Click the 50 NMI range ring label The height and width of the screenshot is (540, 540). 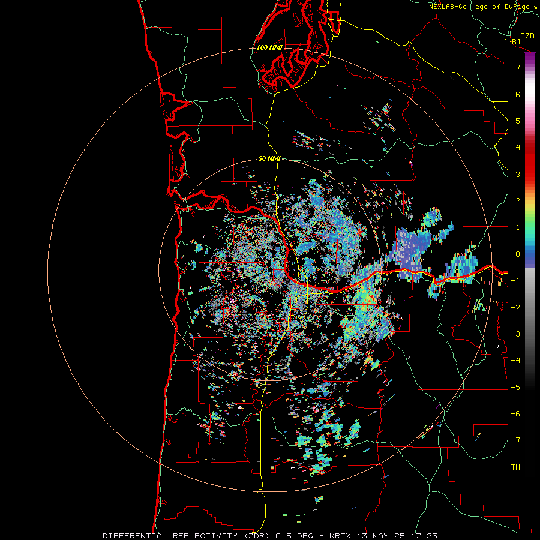(269, 158)
